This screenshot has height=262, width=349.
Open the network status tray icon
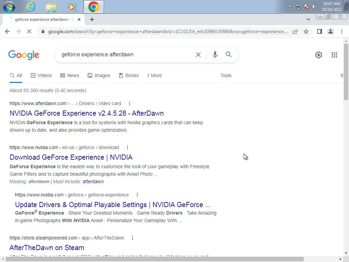[x=298, y=6]
